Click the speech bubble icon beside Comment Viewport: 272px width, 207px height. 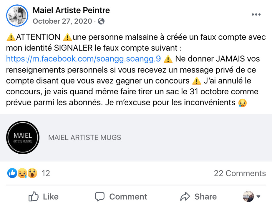[100, 197]
